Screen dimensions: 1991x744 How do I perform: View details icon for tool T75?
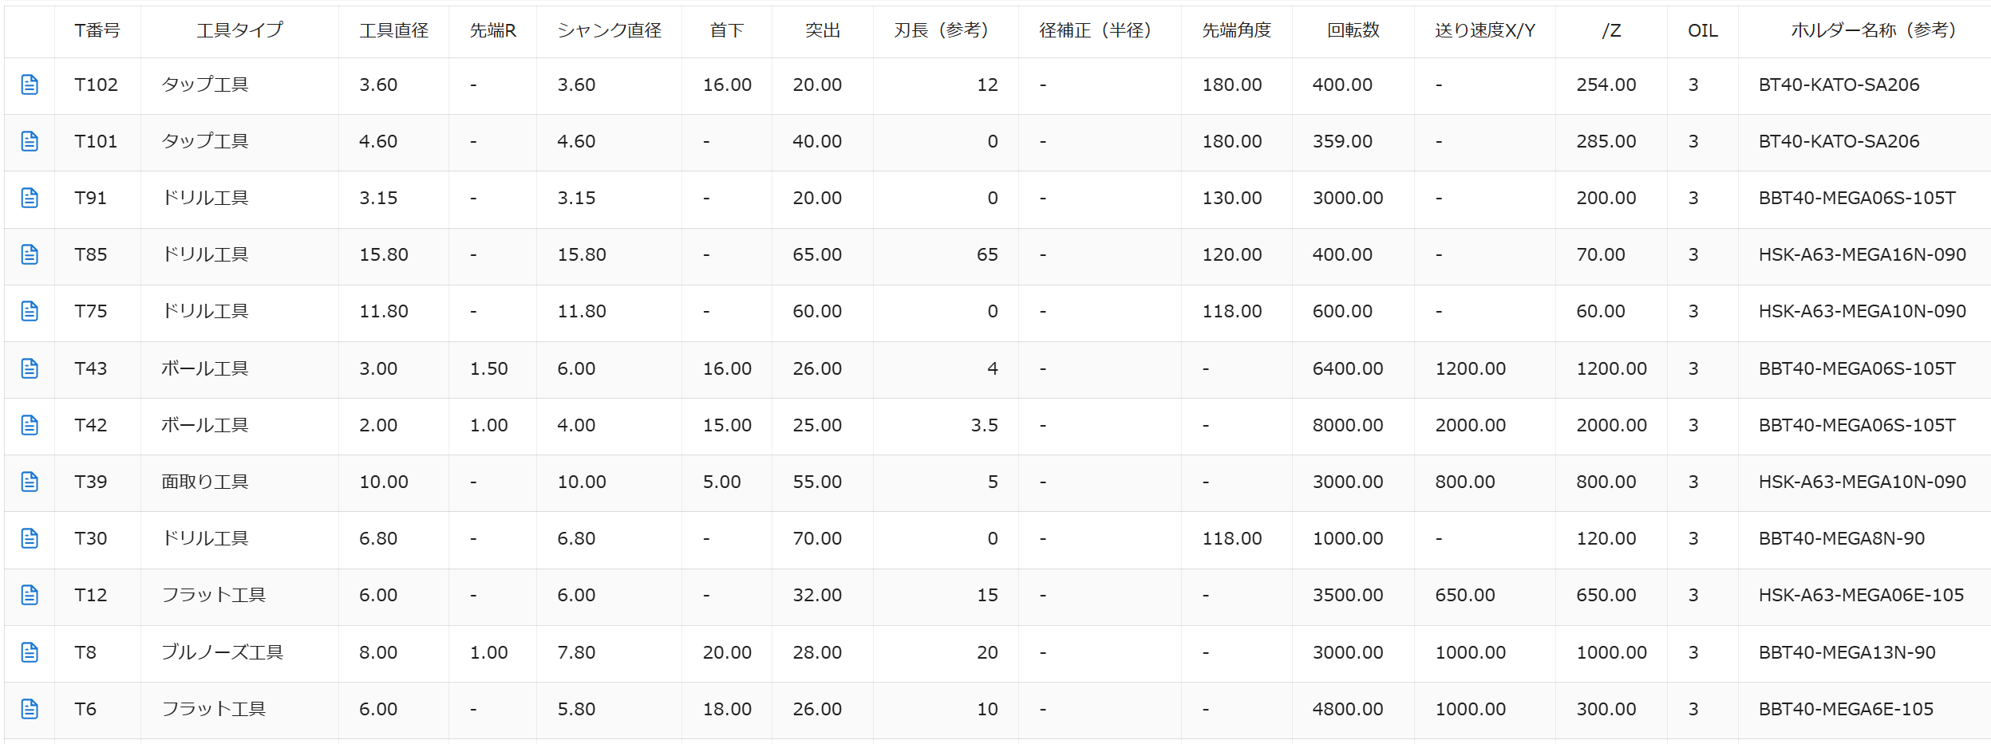[x=30, y=311]
